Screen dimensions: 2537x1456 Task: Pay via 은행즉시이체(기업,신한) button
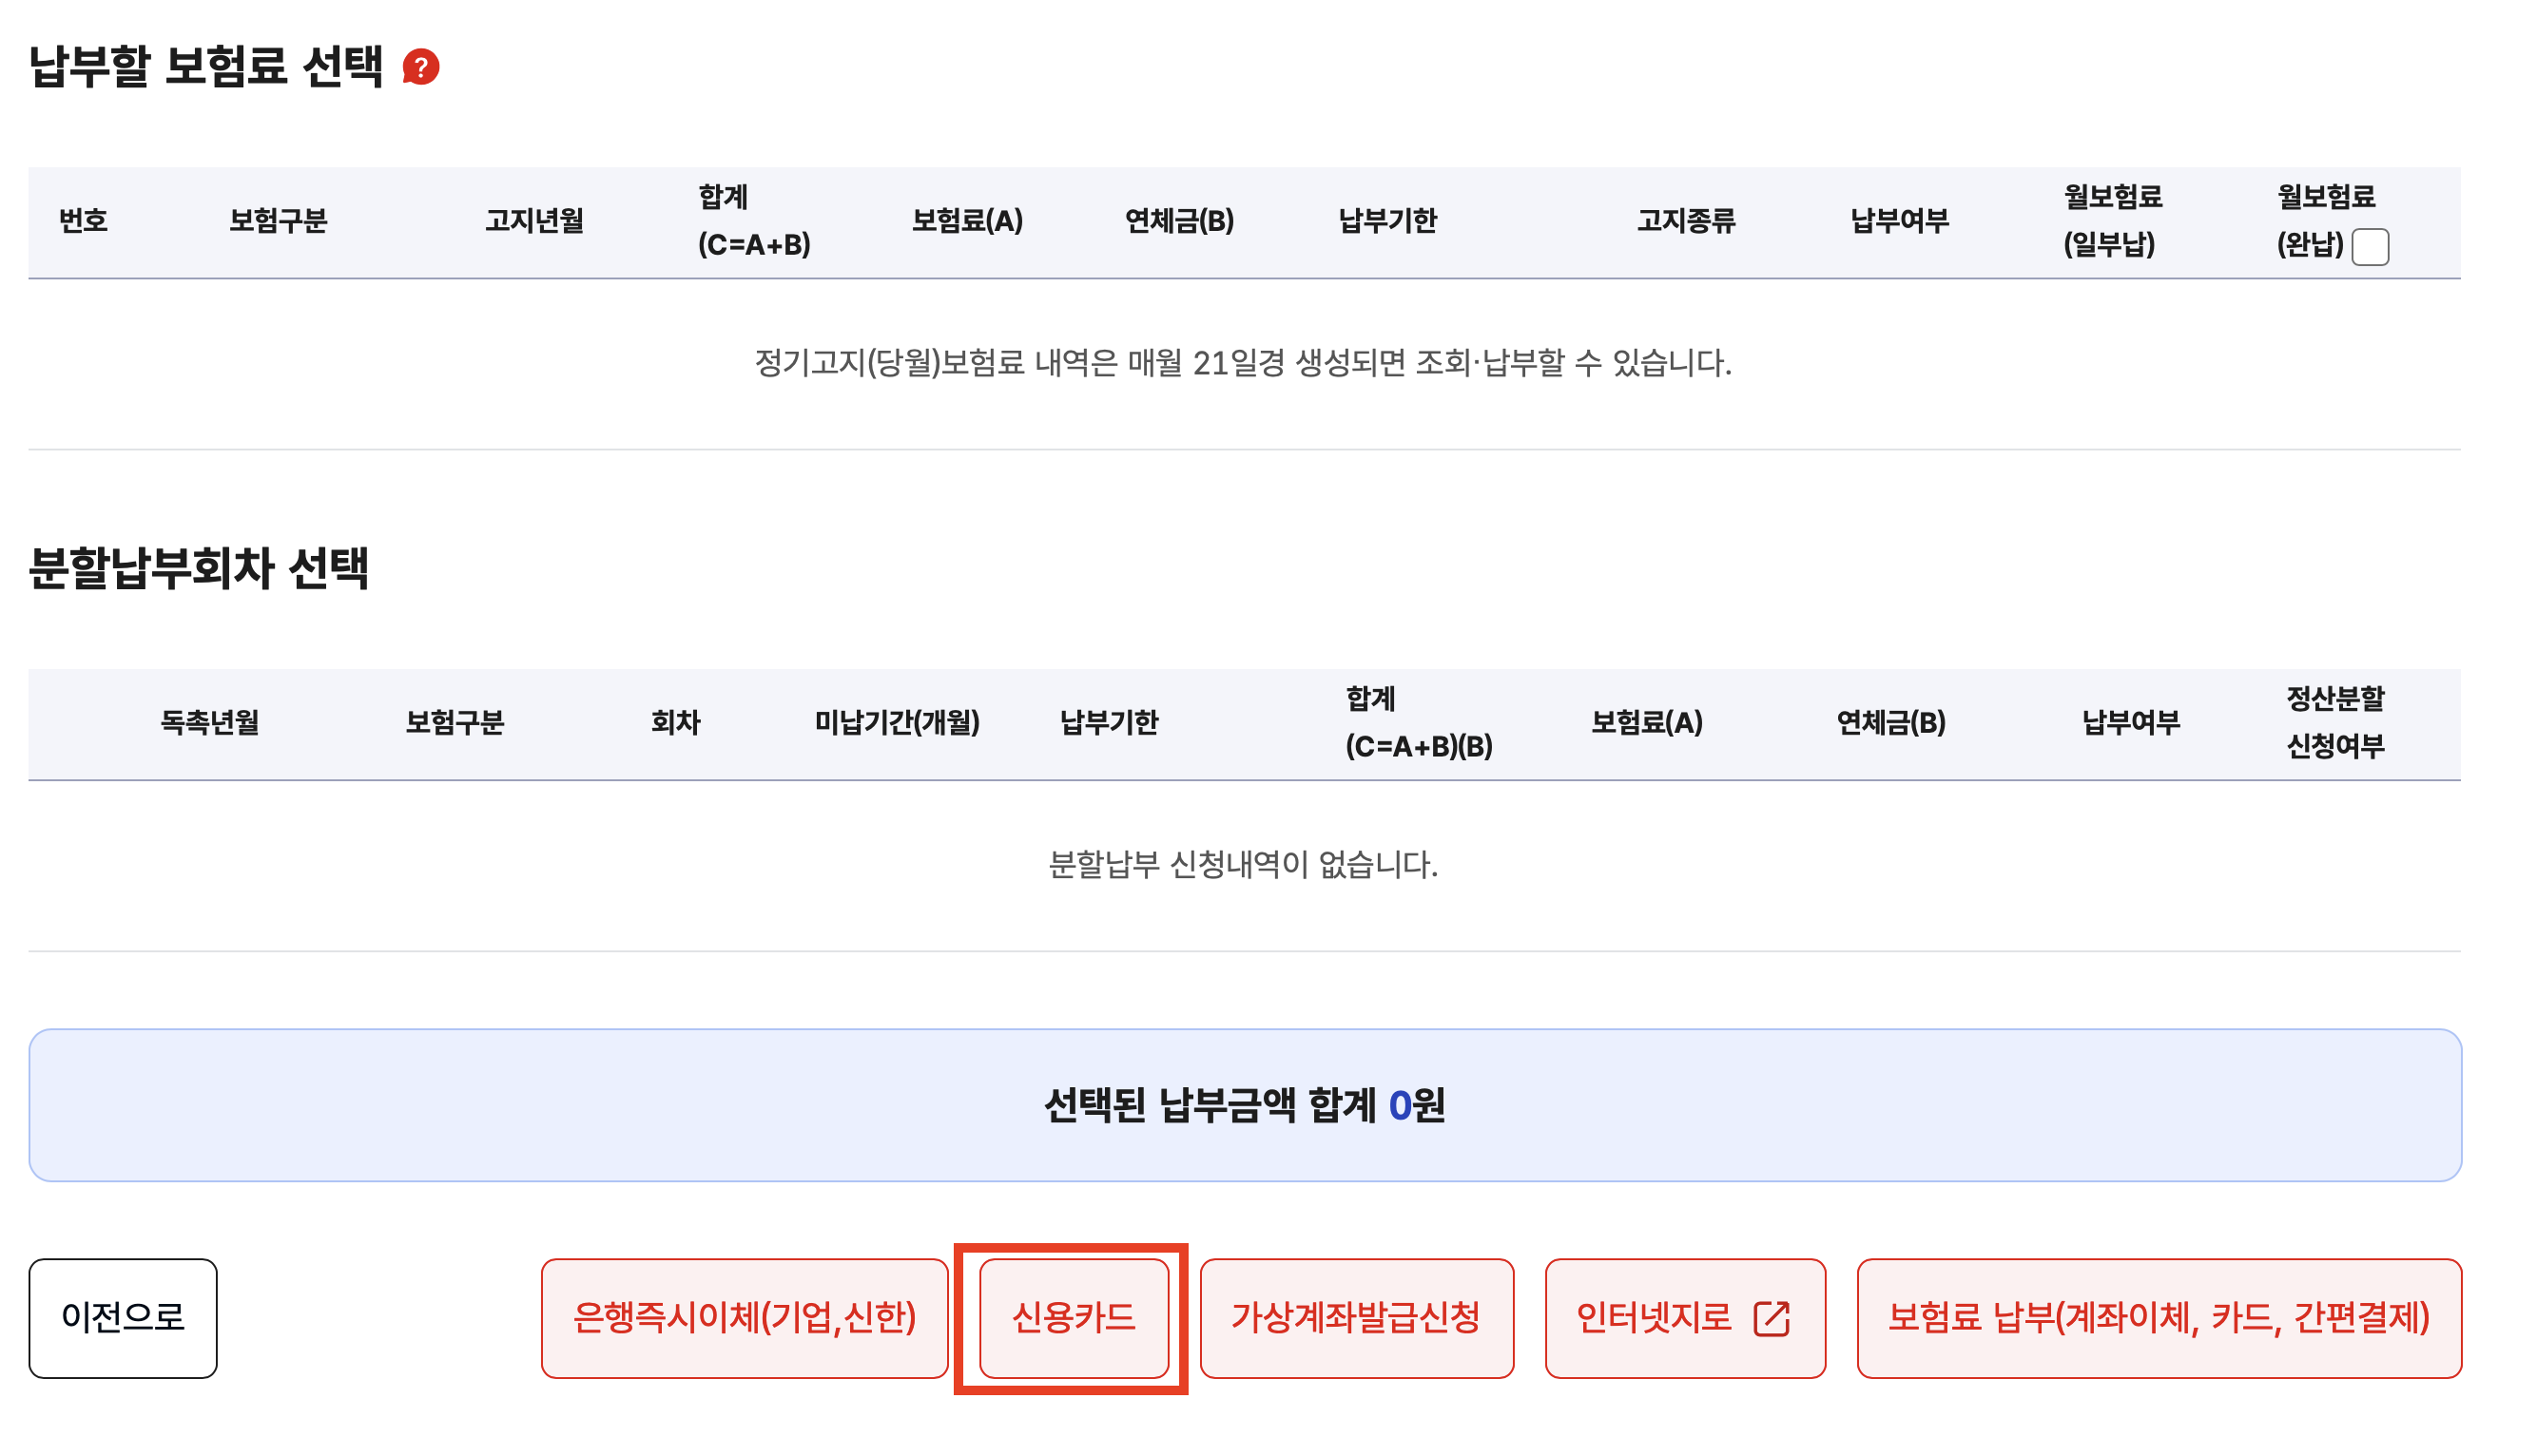click(x=744, y=1317)
